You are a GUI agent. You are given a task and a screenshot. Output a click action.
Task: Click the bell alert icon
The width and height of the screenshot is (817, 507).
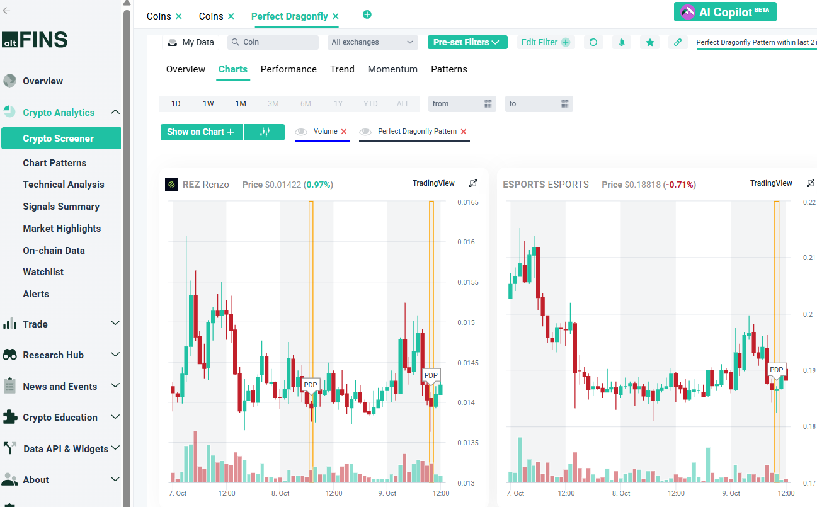click(622, 42)
